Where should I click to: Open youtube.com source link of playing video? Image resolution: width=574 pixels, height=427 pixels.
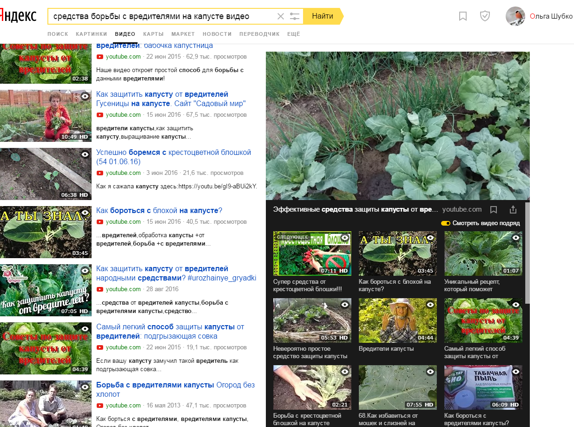[462, 209]
